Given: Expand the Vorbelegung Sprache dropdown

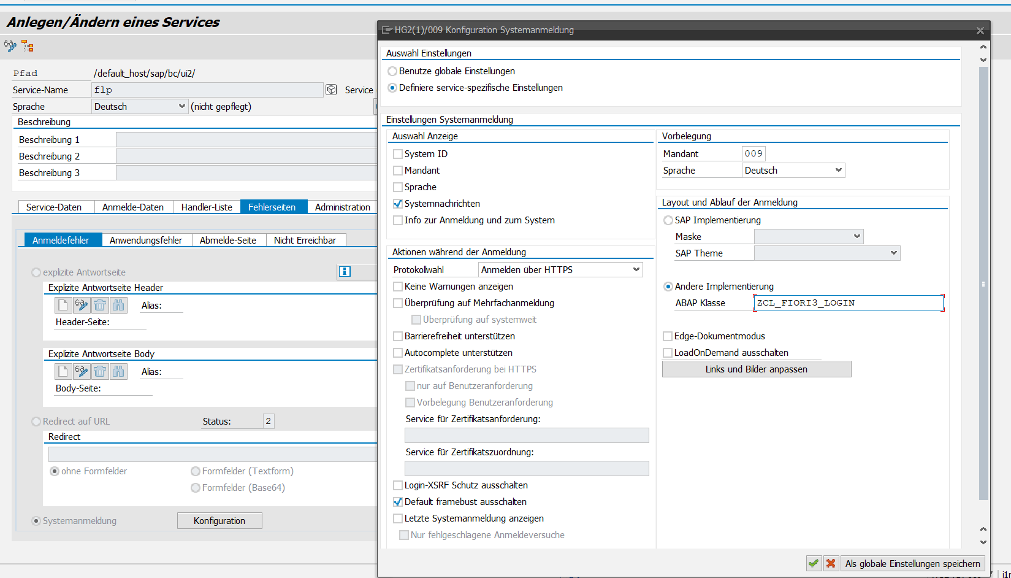Looking at the screenshot, I should click(x=838, y=170).
